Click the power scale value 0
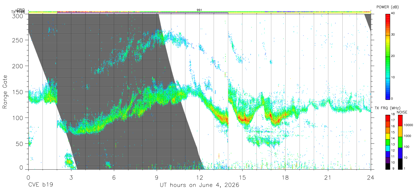The image size is (417, 192). [x=392, y=99]
